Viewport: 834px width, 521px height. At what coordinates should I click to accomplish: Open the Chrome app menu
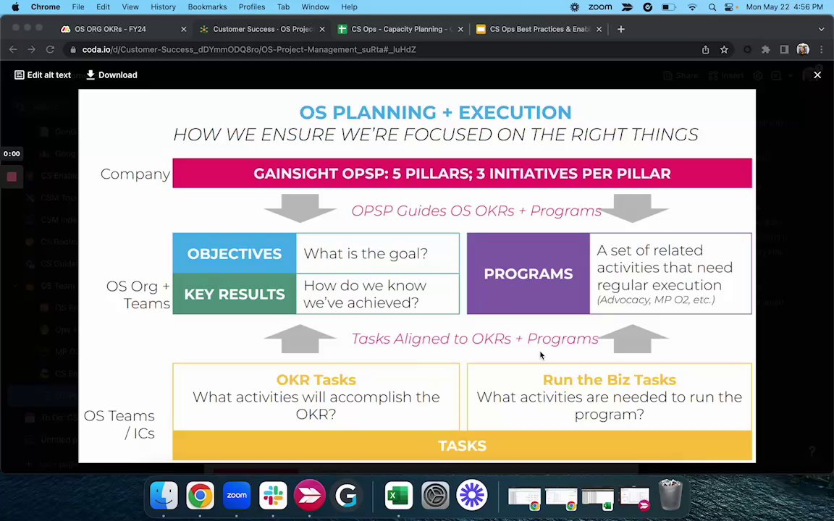point(45,7)
